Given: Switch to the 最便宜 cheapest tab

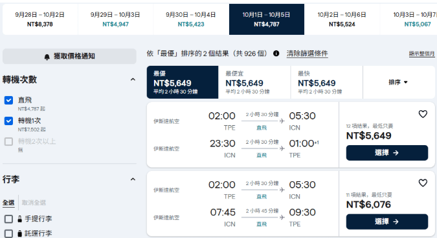Looking at the screenshot, I should tap(254, 82).
